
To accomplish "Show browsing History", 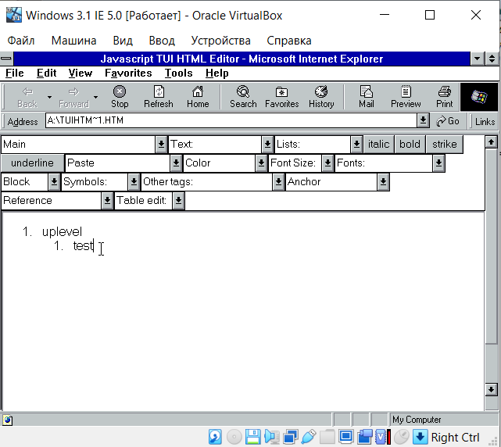I will pos(321,97).
